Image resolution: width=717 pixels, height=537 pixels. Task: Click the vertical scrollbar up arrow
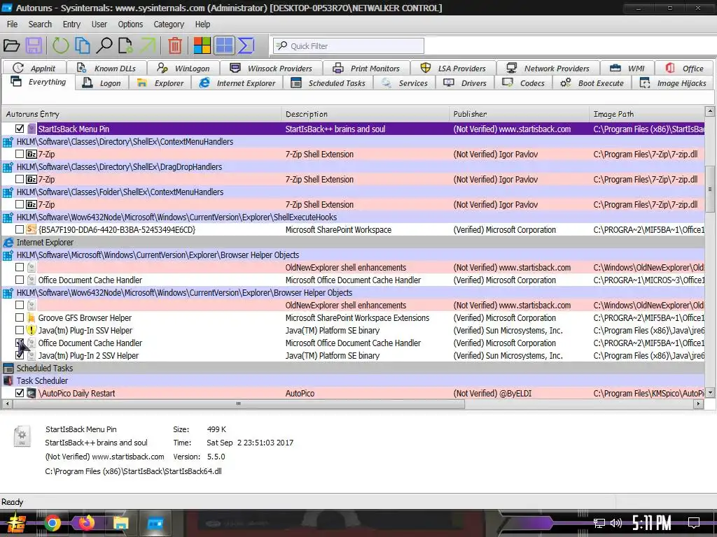tap(710, 111)
